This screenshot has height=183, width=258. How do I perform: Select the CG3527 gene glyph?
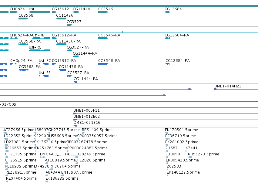pos(69,25)
